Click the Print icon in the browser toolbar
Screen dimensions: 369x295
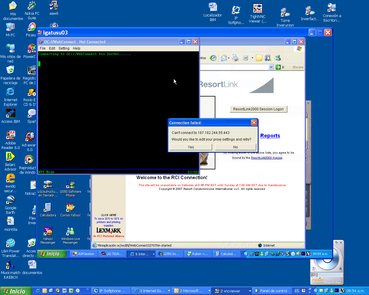(236, 58)
